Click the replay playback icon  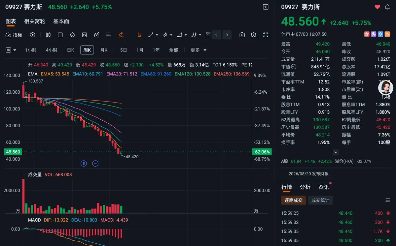tap(33, 35)
